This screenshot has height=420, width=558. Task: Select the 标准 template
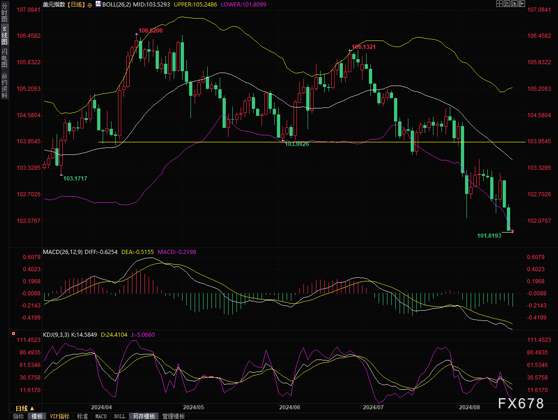pyautogui.click(x=82, y=416)
